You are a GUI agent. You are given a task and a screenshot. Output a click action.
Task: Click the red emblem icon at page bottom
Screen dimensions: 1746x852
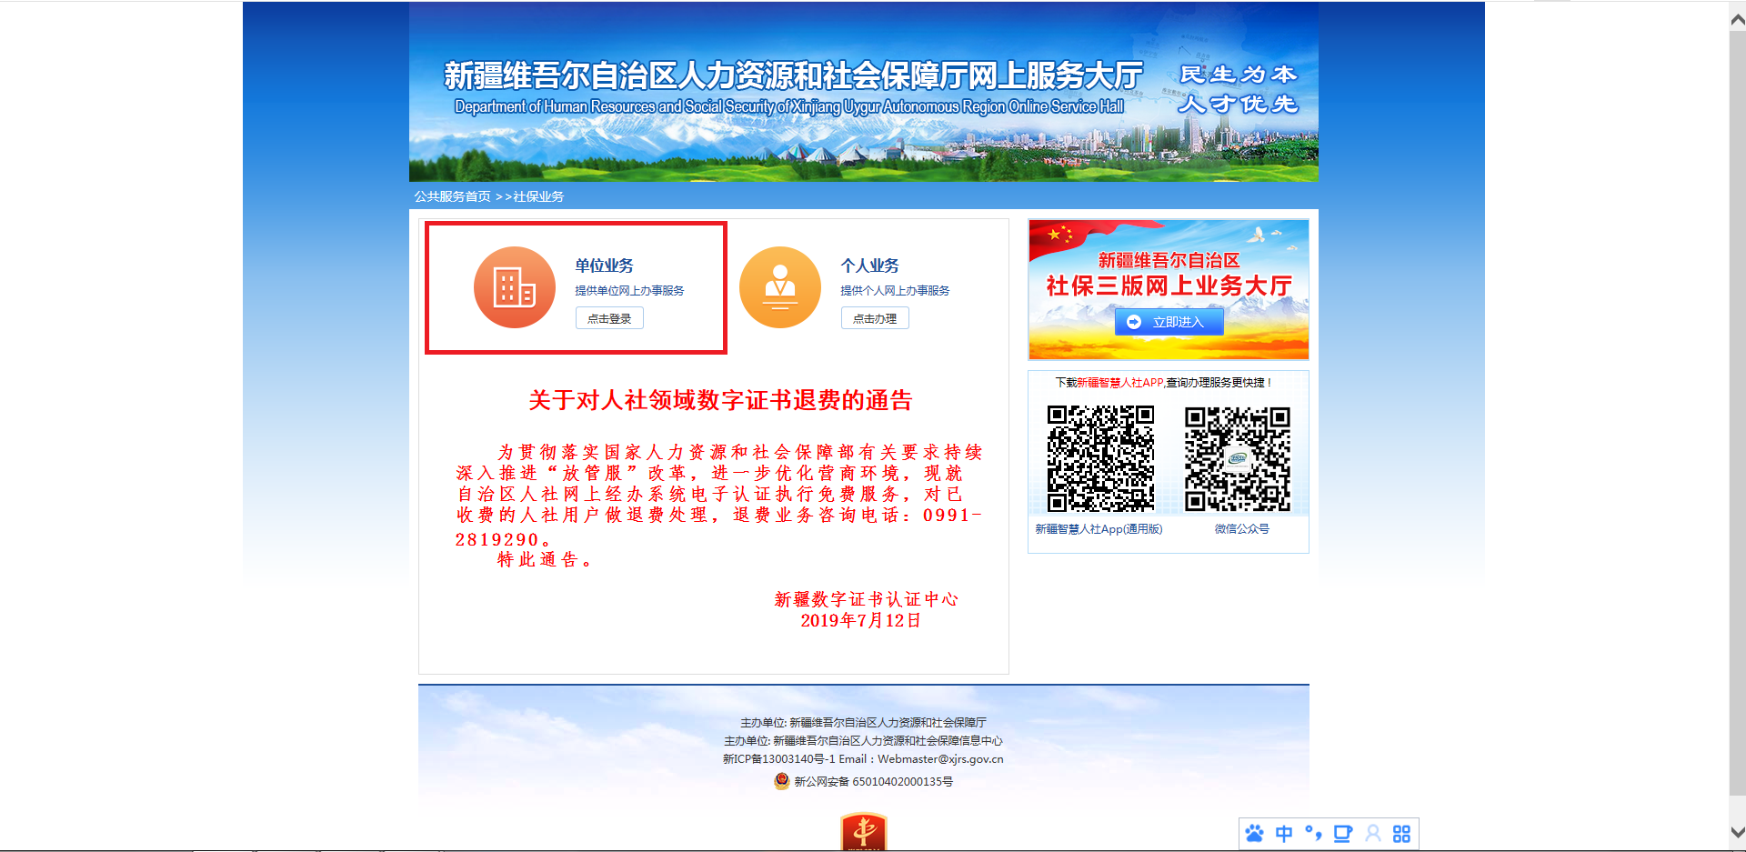[x=863, y=832]
